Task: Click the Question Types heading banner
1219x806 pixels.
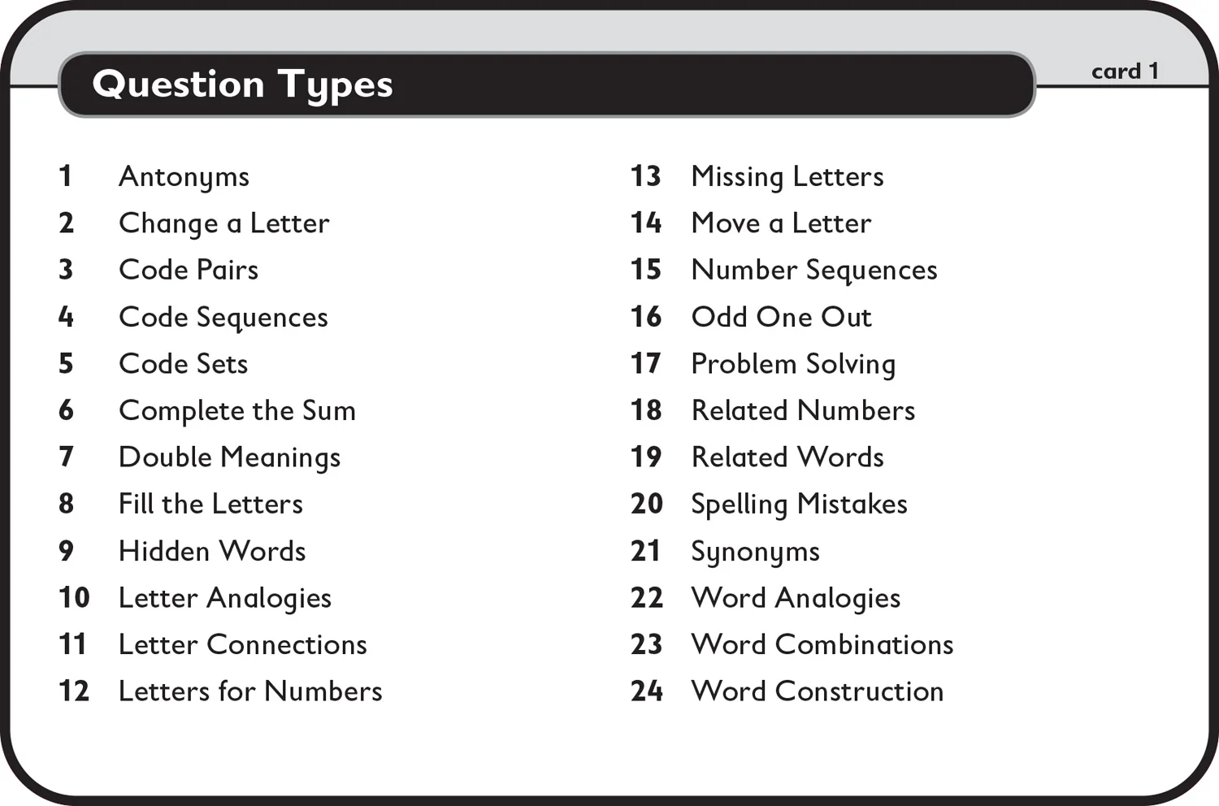Action: tap(547, 84)
